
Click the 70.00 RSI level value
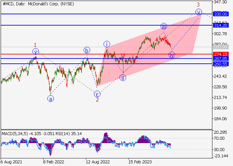pos(219,138)
